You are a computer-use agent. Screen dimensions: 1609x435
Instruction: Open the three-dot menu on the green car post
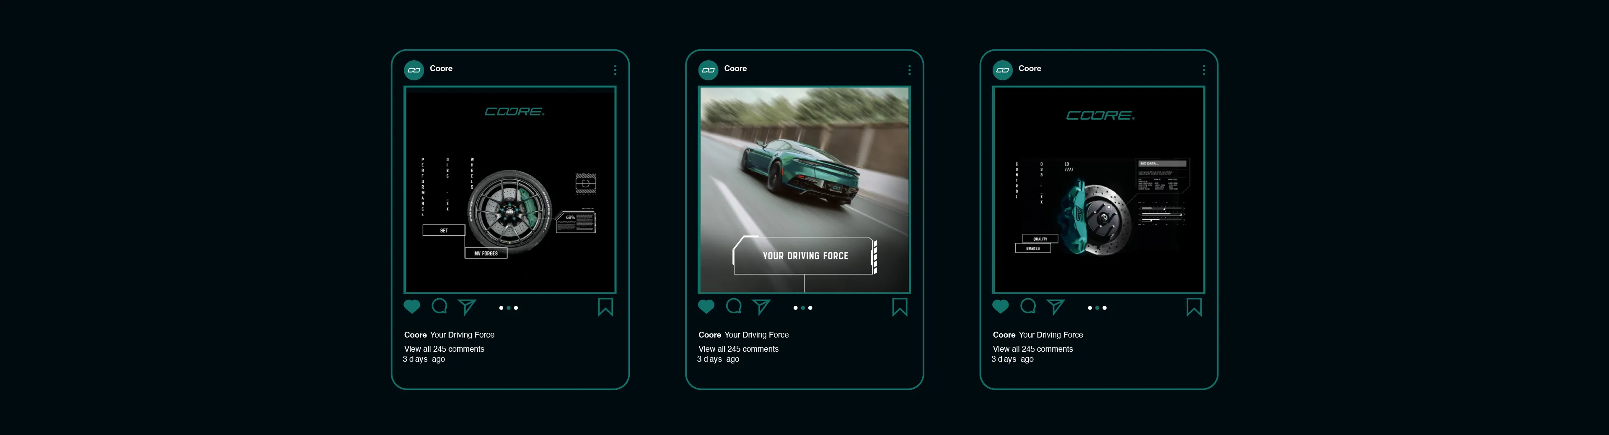909,70
